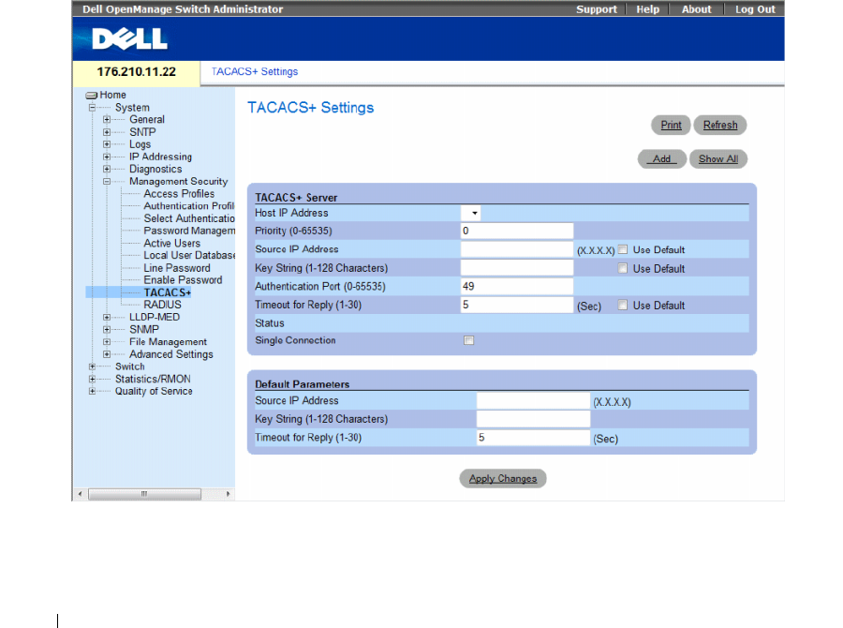This screenshot has width=843, height=628.
Task: Expand the SNMP node
Action: pyautogui.click(x=107, y=329)
